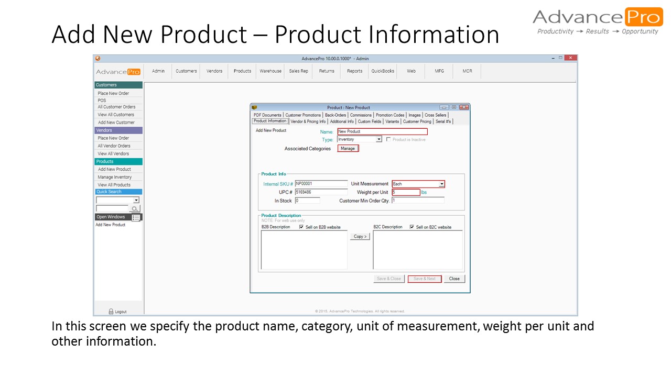671x377 pixels.
Task: Open the QuickBooks module
Action: (383, 71)
